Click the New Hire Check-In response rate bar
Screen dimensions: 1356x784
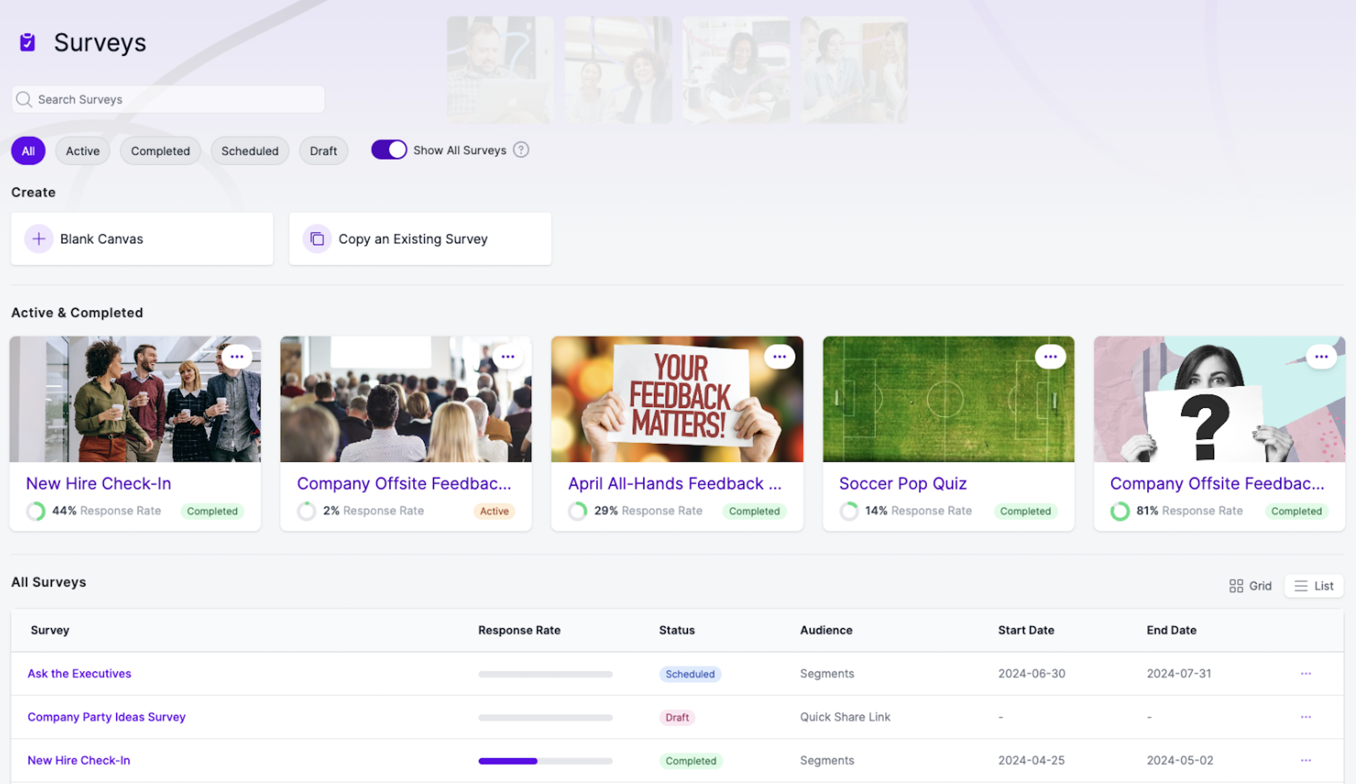546,761
